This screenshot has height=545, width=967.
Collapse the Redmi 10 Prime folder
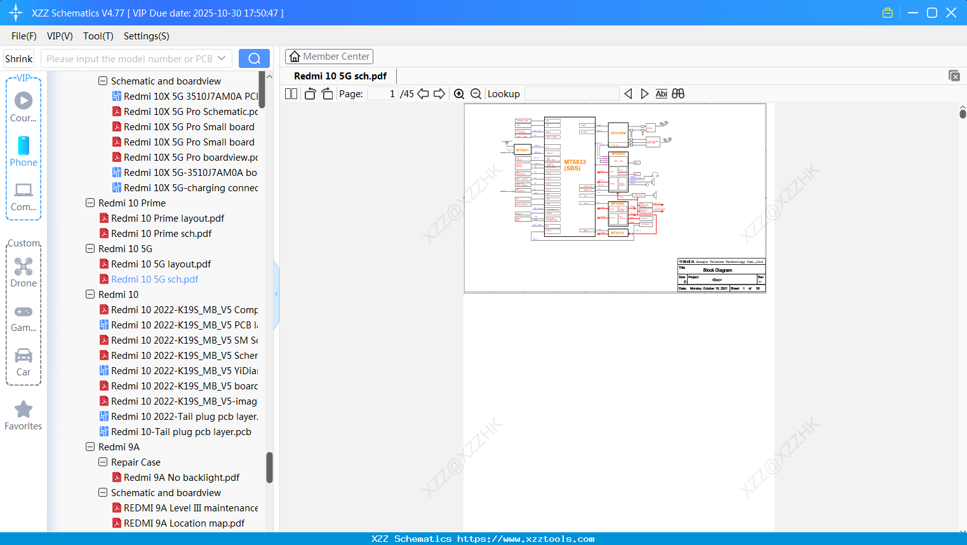point(90,203)
